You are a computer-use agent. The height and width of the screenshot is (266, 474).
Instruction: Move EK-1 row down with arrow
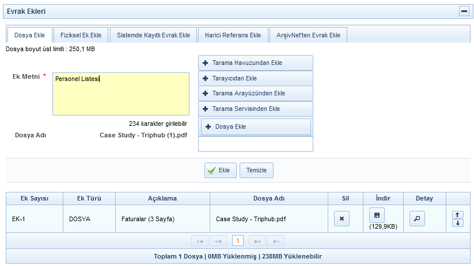click(x=458, y=223)
